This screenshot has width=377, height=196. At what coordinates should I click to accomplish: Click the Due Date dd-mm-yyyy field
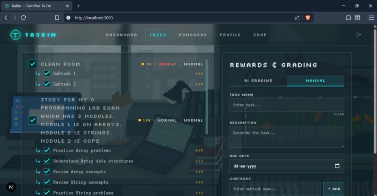pos(287,166)
